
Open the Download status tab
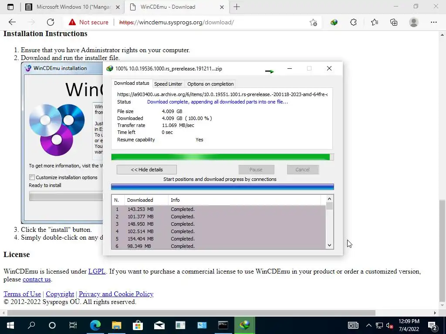pyautogui.click(x=132, y=83)
